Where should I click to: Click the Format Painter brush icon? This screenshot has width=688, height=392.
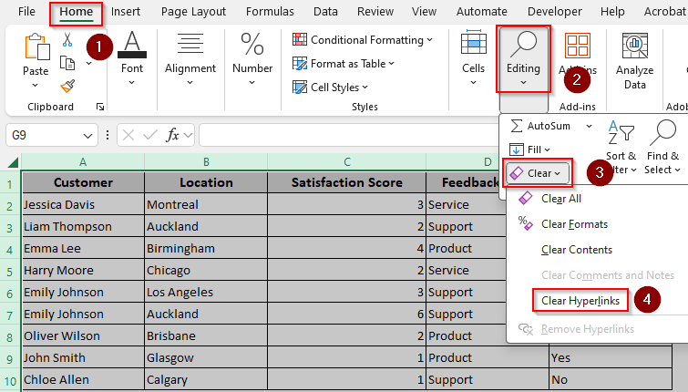[67, 86]
